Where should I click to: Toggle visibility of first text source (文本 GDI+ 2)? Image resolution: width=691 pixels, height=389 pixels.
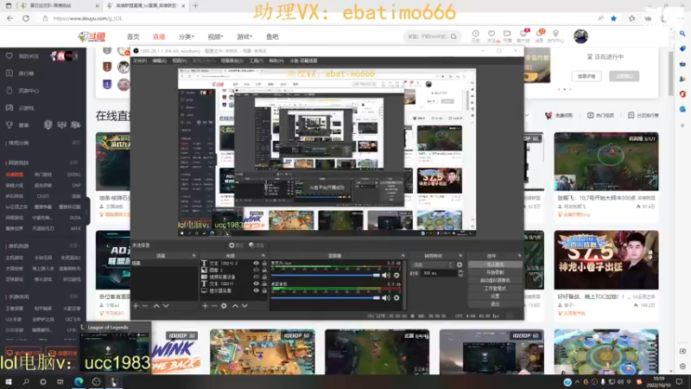pyautogui.click(x=256, y=263)
